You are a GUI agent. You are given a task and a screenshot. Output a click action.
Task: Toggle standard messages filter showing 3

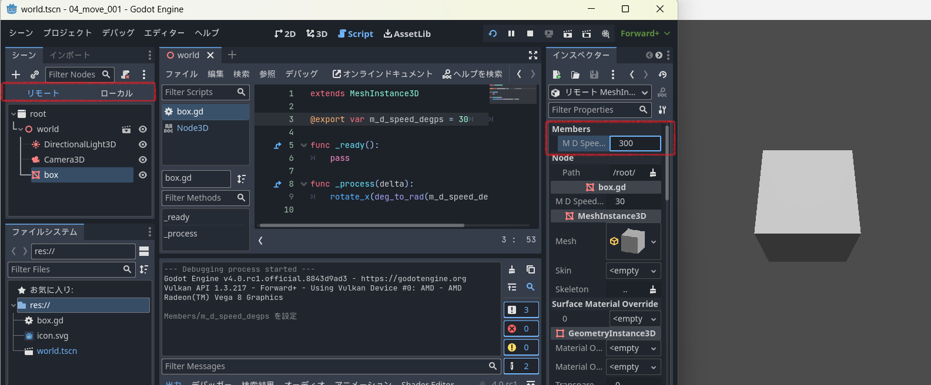[x=521, y=310]
